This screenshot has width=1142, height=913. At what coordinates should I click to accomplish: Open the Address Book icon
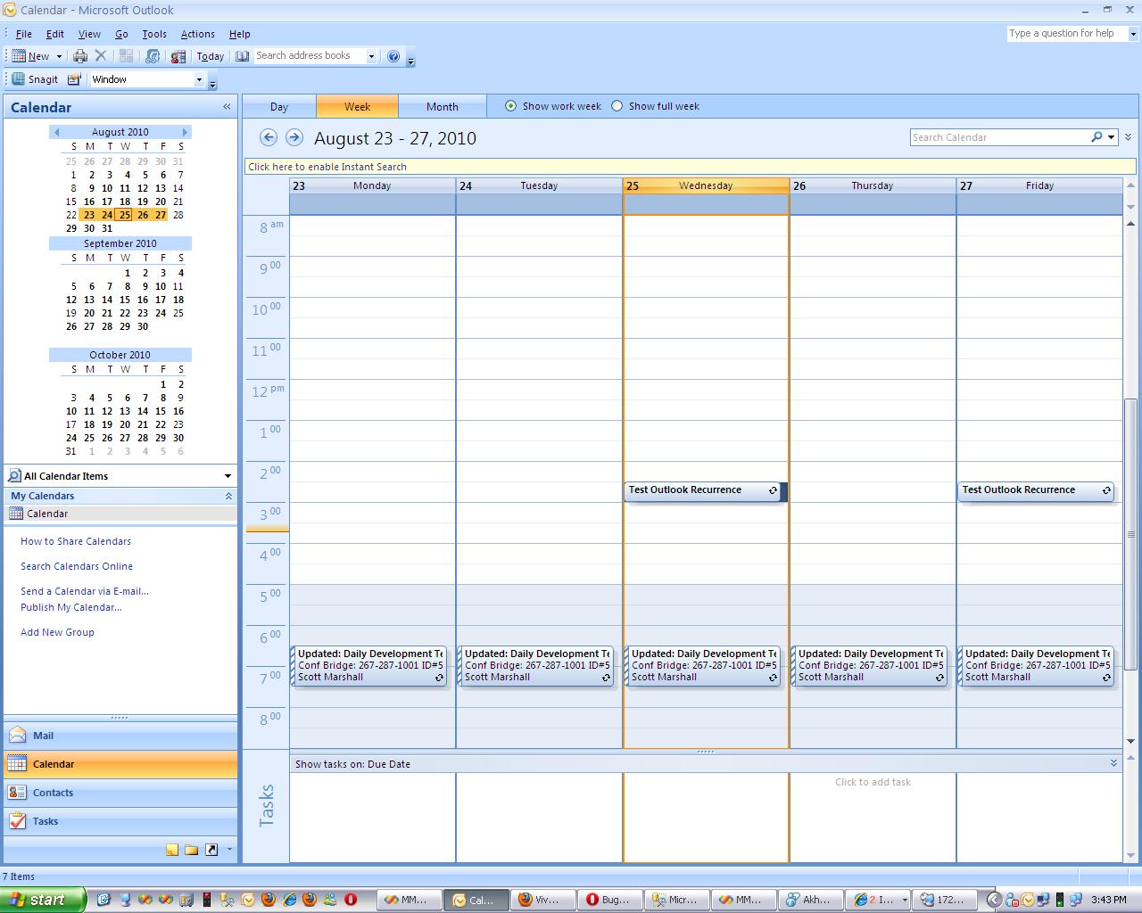pyautogui.click(x=243, y=56)
